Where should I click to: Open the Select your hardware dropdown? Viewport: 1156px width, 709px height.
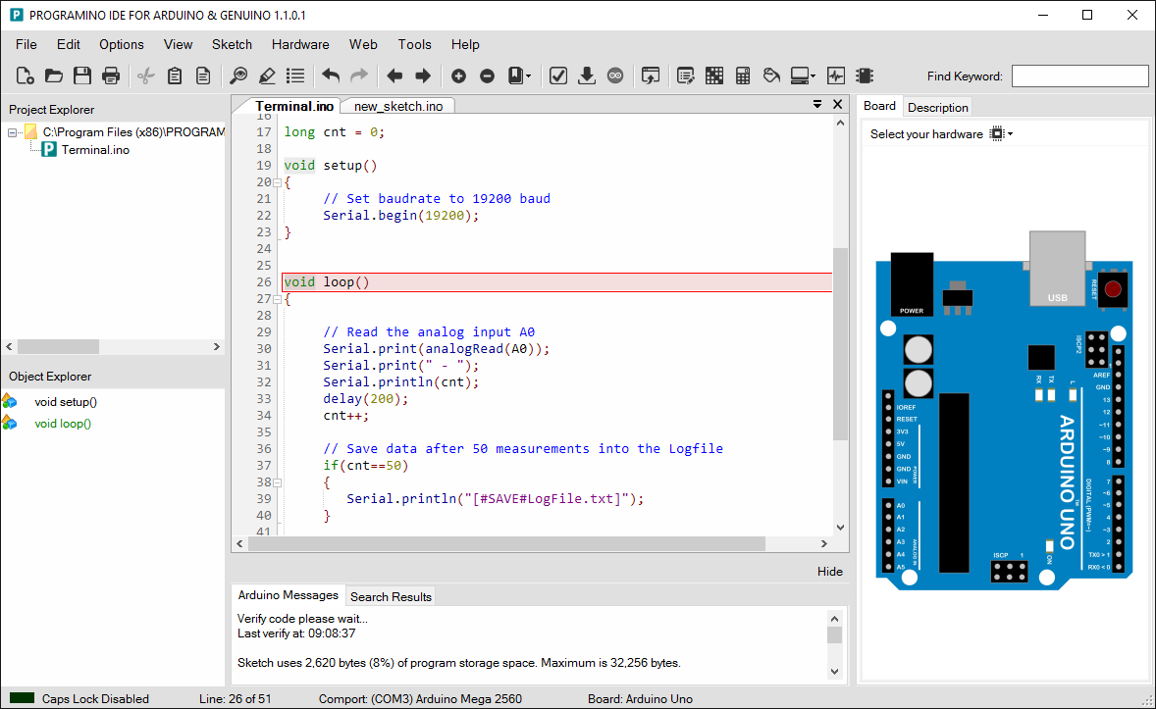click(1003, 134)
